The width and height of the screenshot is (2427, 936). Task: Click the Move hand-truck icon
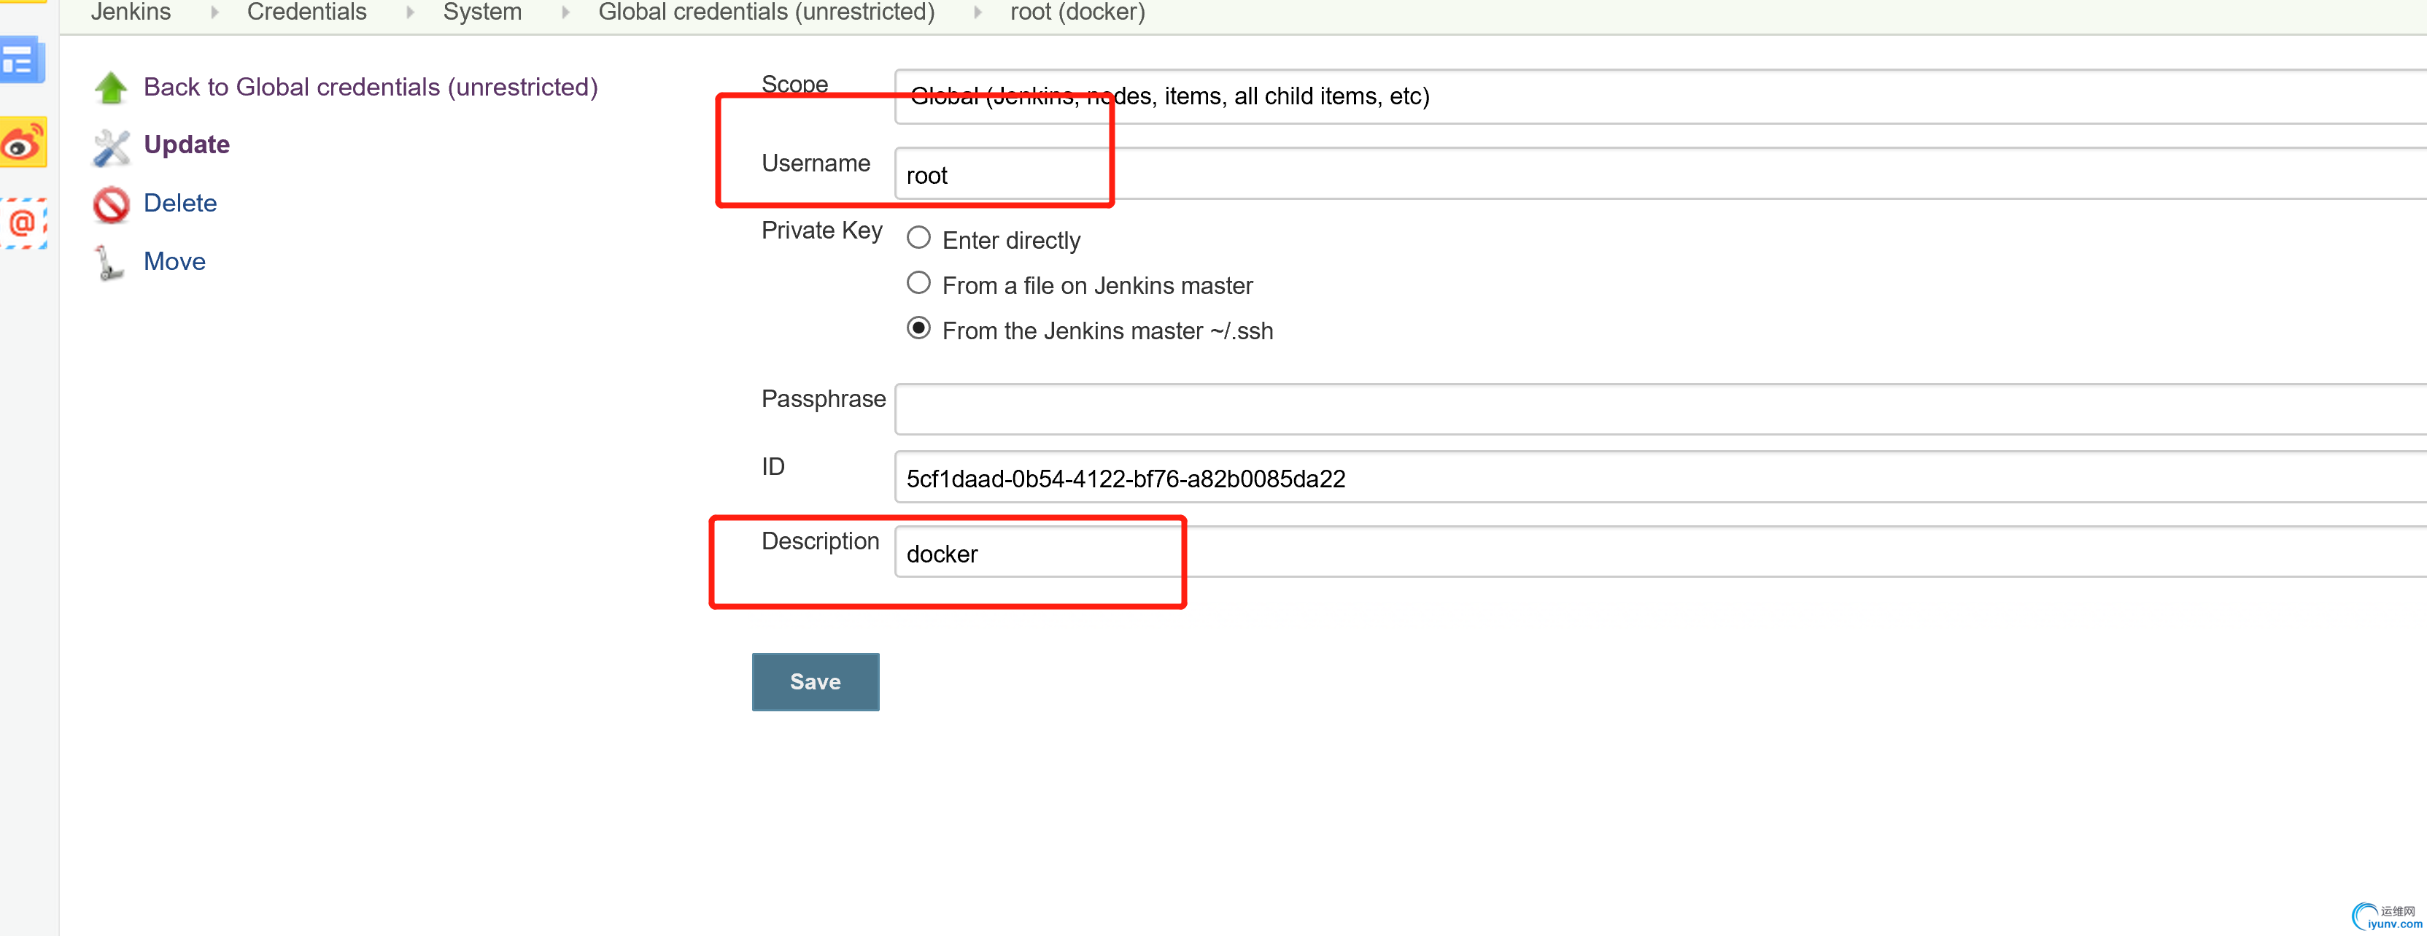pos(109,263)
